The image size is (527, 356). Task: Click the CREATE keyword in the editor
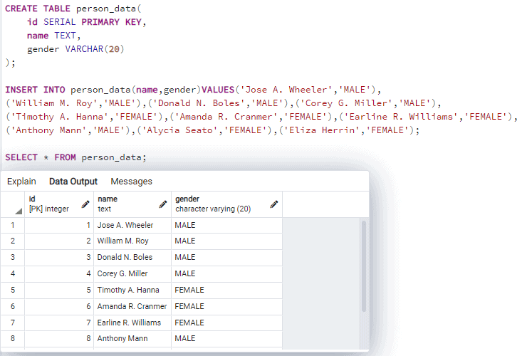21,9
